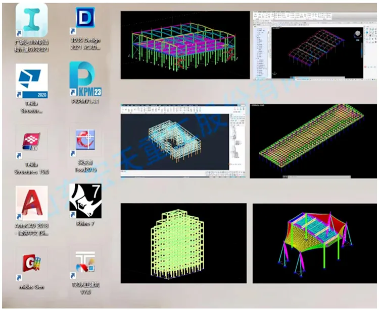Open the AutoCAD 2018 shortcut icon
379x310 pixels.
click(x=31, y=203)
